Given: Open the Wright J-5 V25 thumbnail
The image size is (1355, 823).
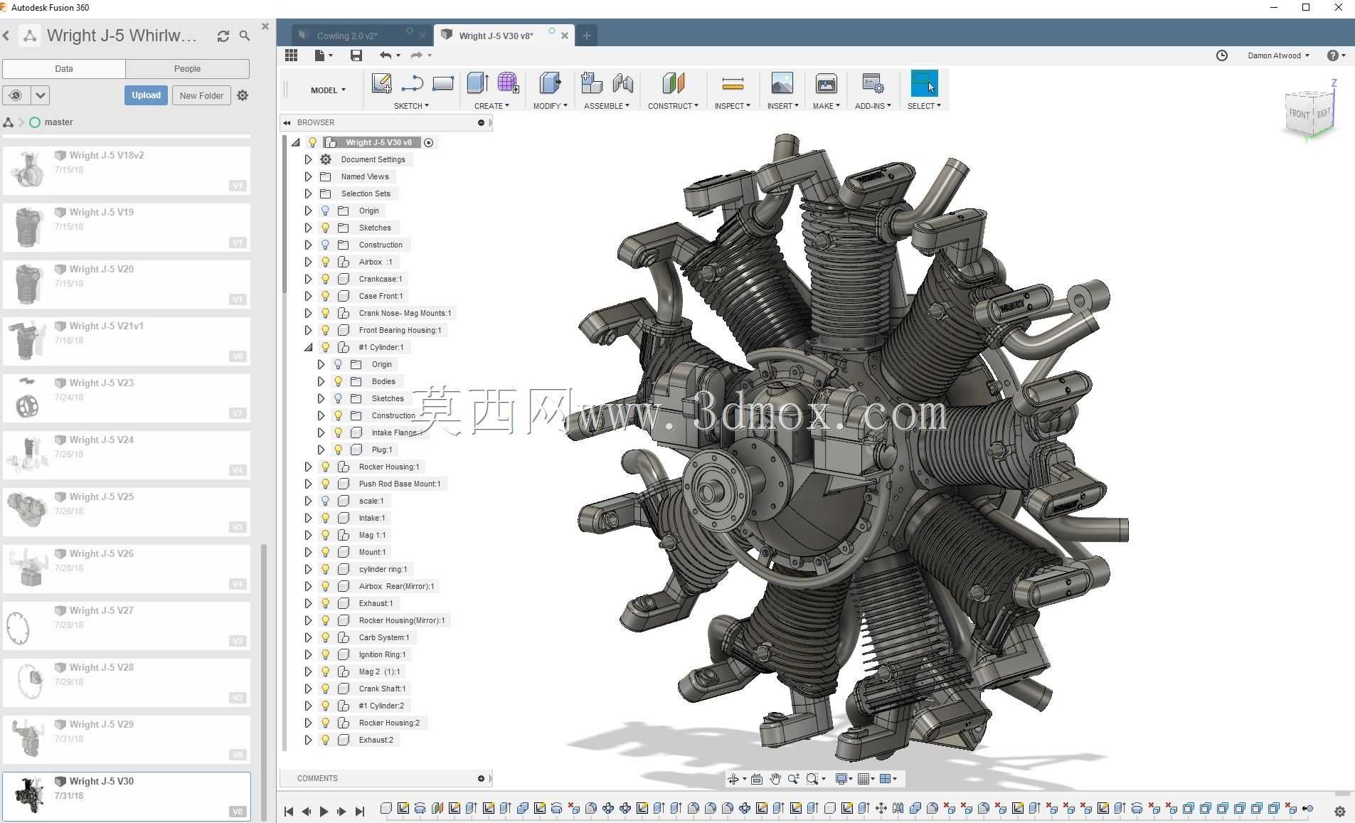Looking at the screenshot, I should coord(26,511).
